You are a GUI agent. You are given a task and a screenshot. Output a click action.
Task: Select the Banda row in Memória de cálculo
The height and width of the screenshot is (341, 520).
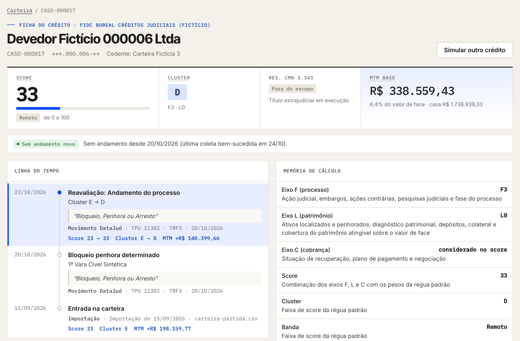pos(394,330)
